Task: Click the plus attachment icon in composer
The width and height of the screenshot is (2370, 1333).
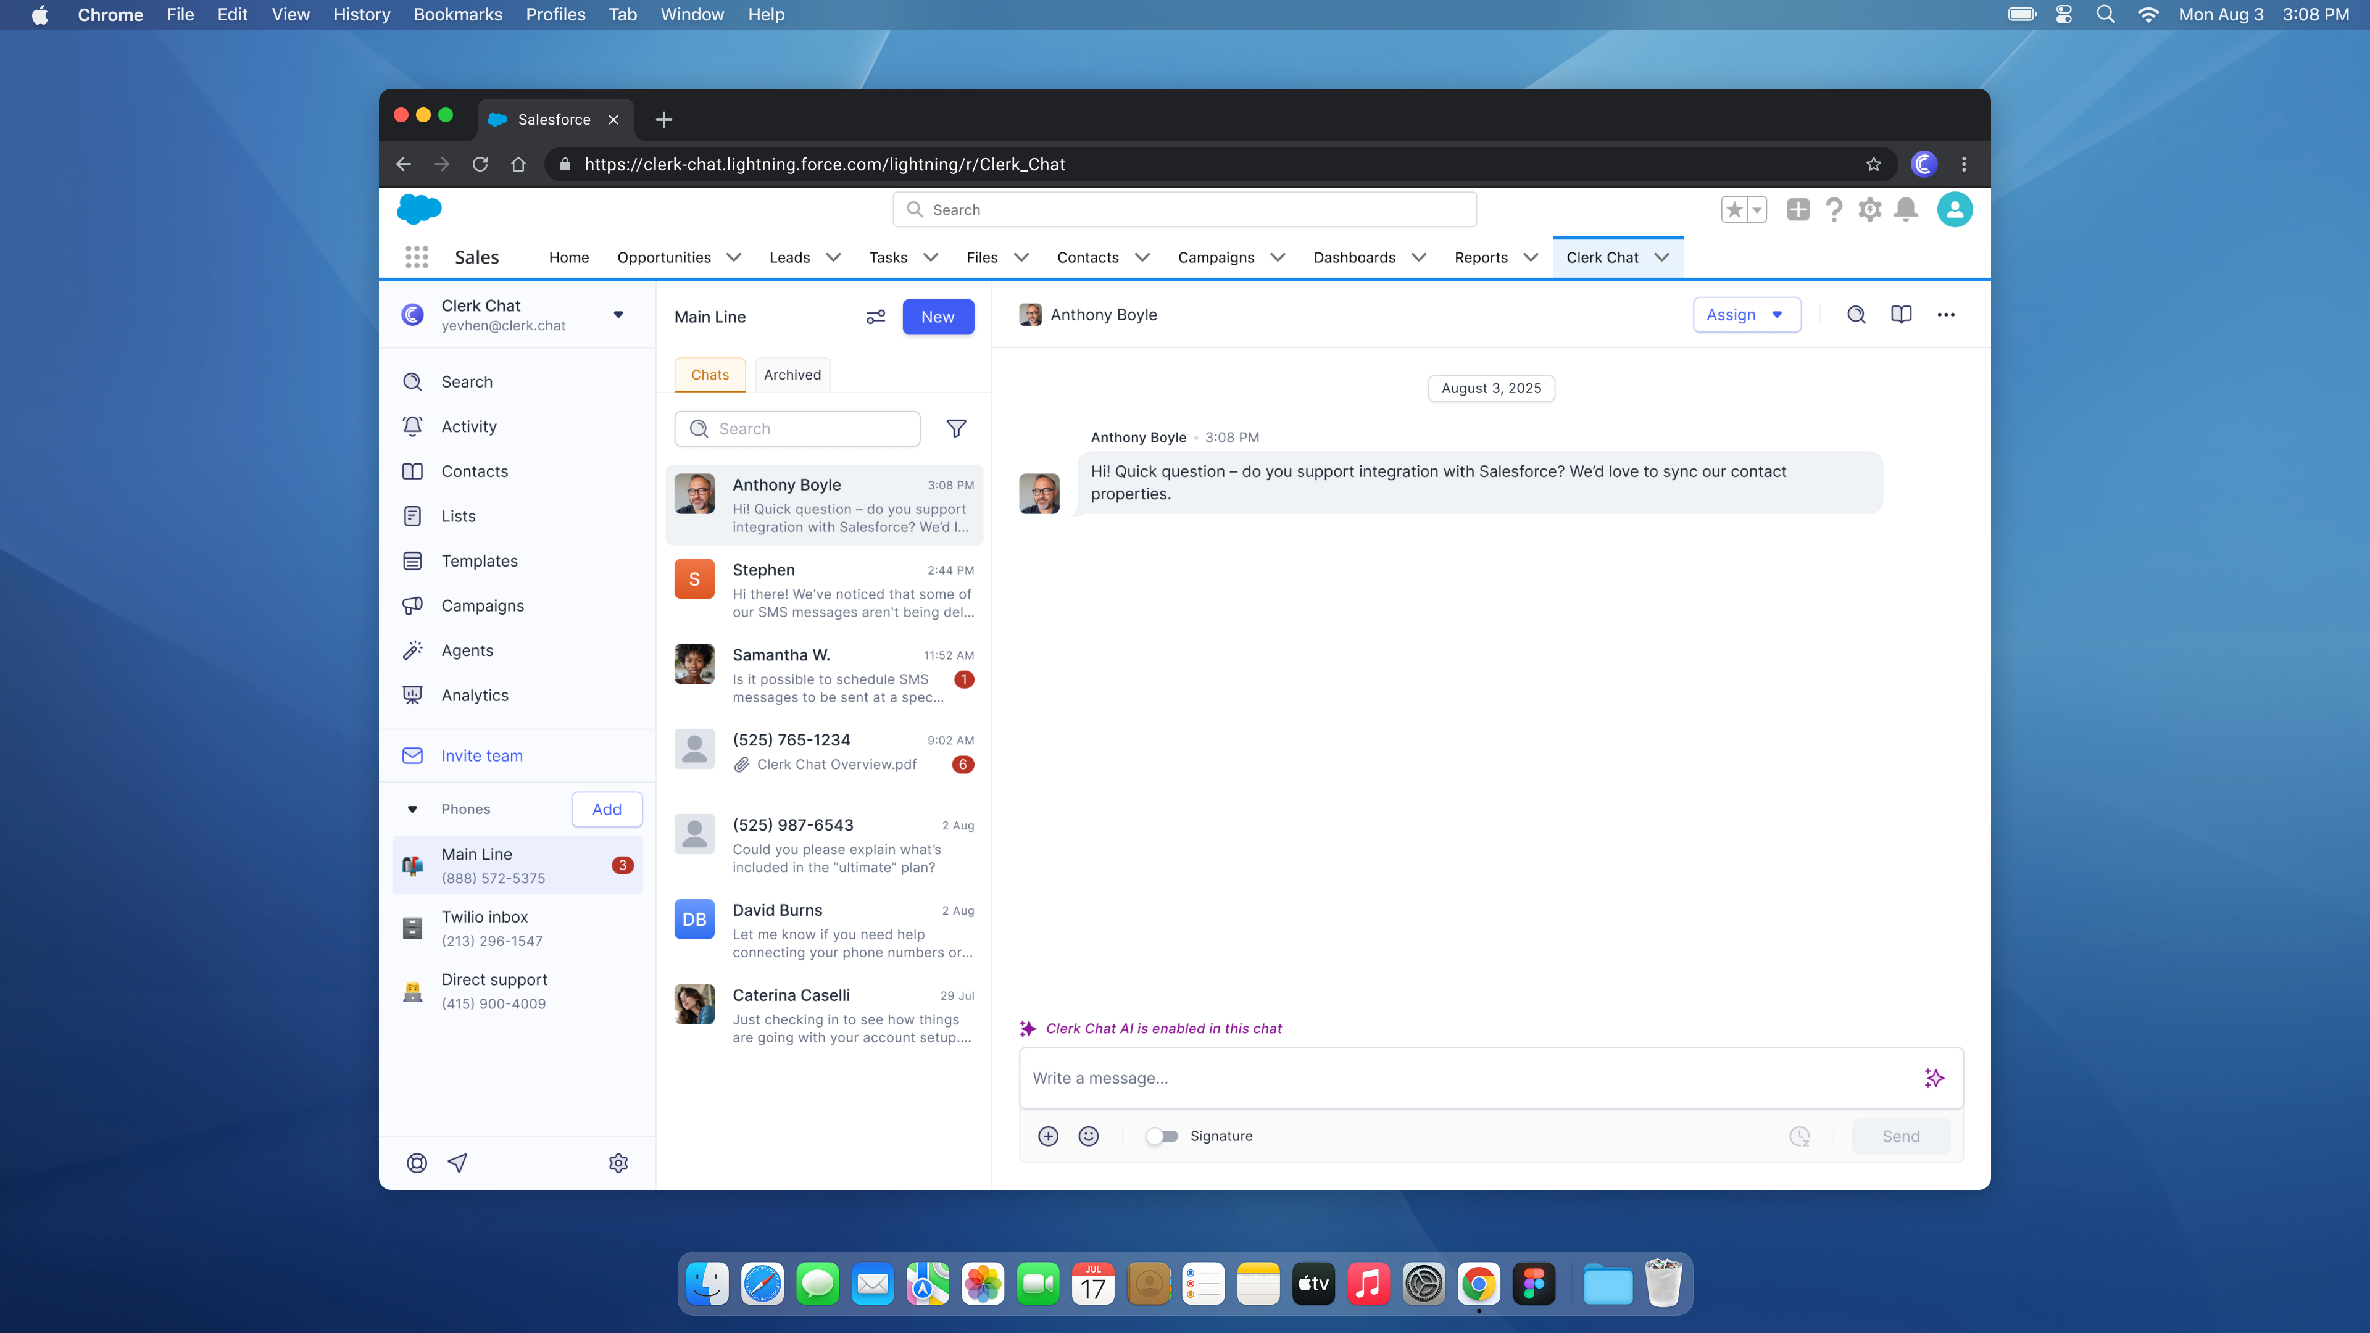Action: click(1048, 1136)
